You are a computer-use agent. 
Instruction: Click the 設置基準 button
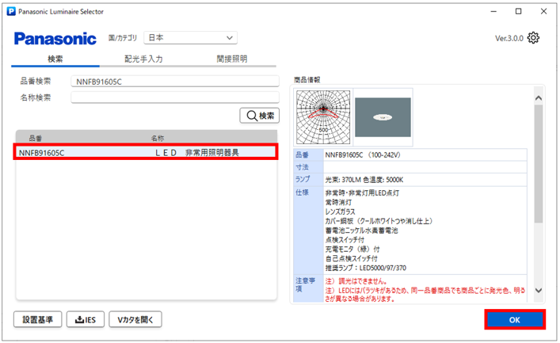pos(37,319)
